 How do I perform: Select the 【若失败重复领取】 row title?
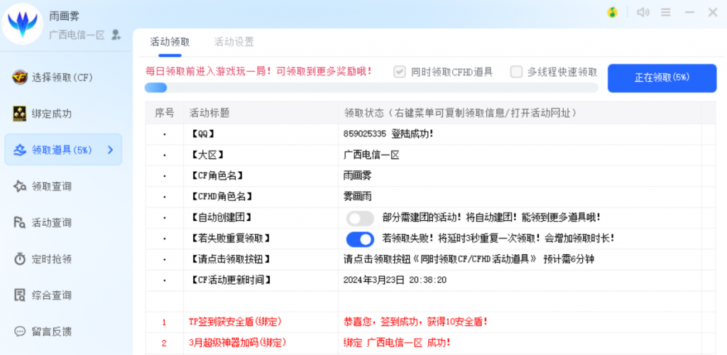coord(230,239)
